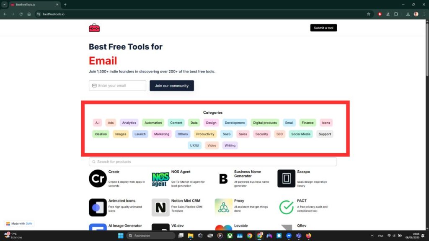
Task: Go to the browser home icon
Action: coord(29,14)
